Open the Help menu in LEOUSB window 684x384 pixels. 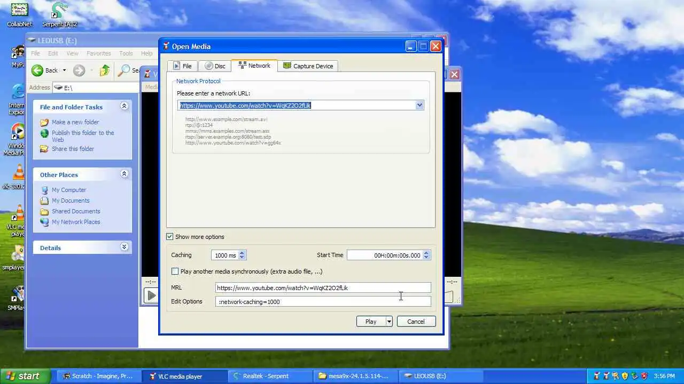pyautogui.click(x=146, y=53)
